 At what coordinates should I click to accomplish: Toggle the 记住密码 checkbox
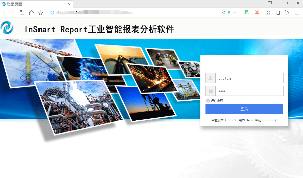point(208,101)
